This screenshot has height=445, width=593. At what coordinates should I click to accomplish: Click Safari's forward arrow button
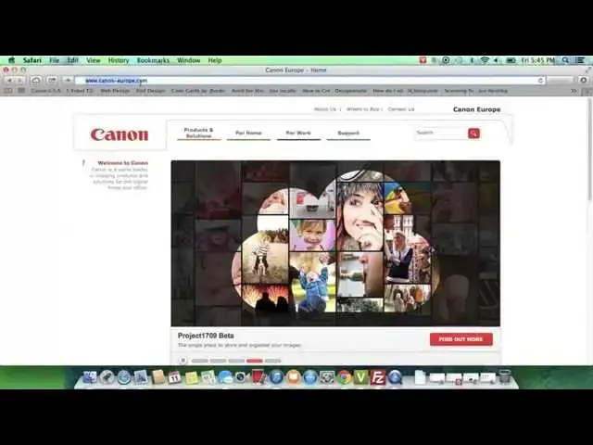(20, 81)
